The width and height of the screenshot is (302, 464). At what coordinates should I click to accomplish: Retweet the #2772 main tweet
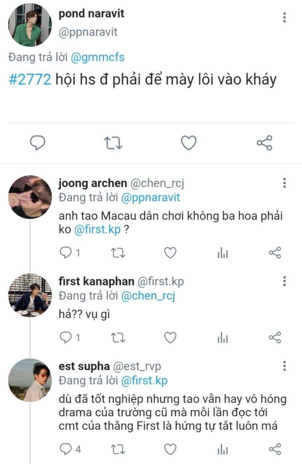[x=113, y=143]
